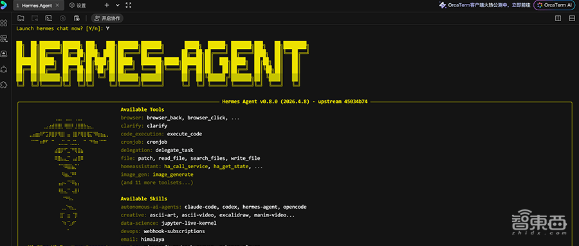The image size is (579, 246).
Task: Open the apps grid sidebar icon
Action: tap(4, 23)
